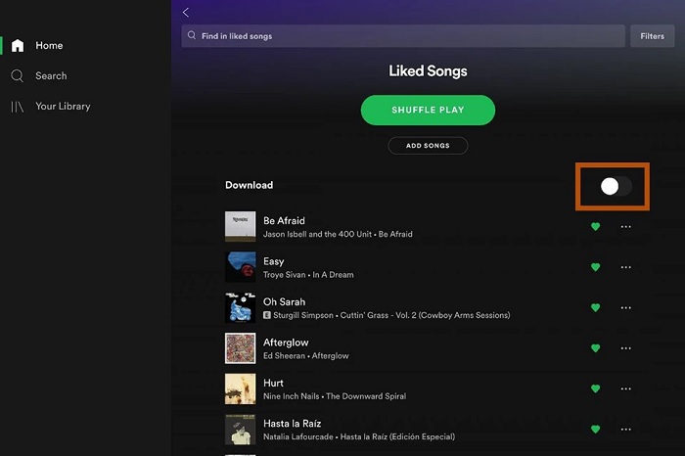Click the Sturgill Simpson Cuttin' Grass subtitle
685x456 pixels.
click(391, 315)
